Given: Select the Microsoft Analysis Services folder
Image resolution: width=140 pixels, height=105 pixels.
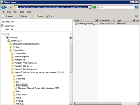Looking at the screenshot, I should pyautogui.click(x=26, y=63).
